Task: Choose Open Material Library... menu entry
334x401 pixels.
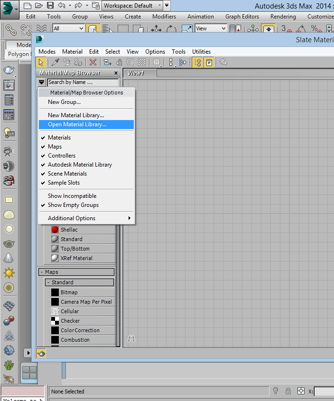Action: [77, 124]
